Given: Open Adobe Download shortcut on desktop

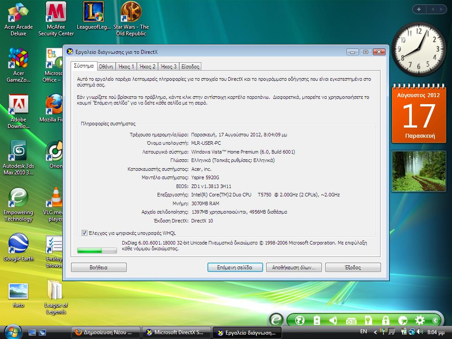Looking at the screenshot, I should coord(19,112).
